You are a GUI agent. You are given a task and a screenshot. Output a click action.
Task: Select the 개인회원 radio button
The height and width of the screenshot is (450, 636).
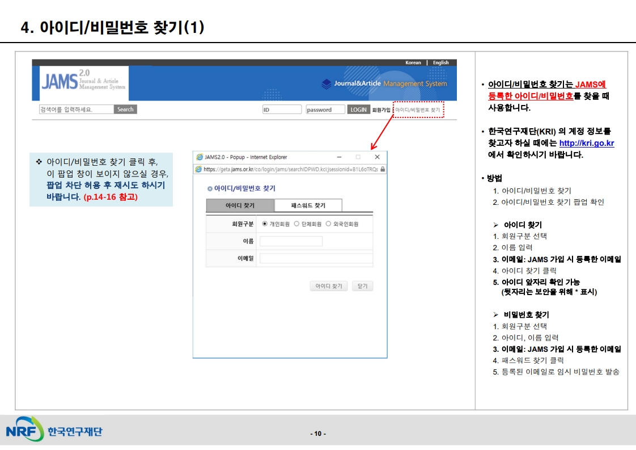tap(265, 224)
